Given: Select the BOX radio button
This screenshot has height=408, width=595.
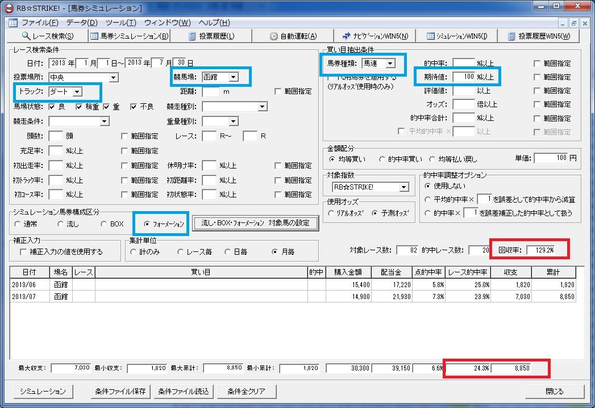Looking at the screenshot, I should click(103, 224).
